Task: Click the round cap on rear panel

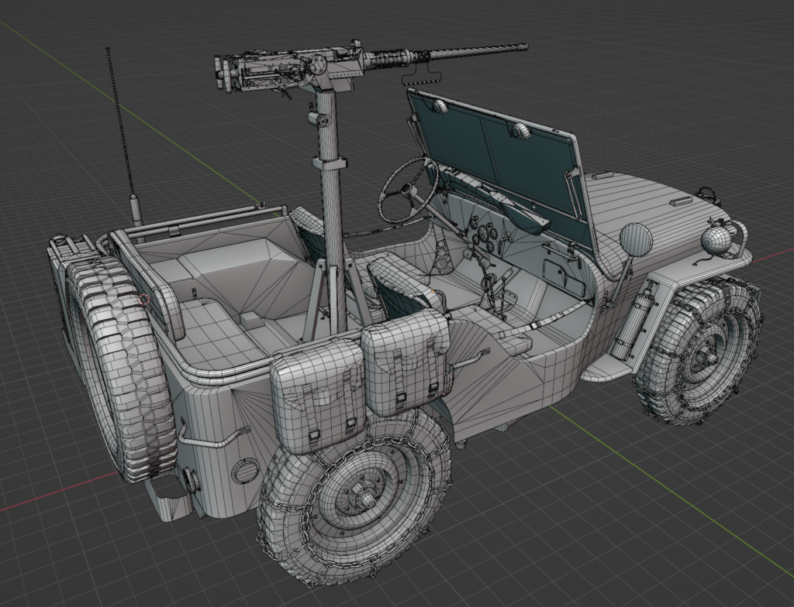Action: pyautogui.click(x=246, y=470)
